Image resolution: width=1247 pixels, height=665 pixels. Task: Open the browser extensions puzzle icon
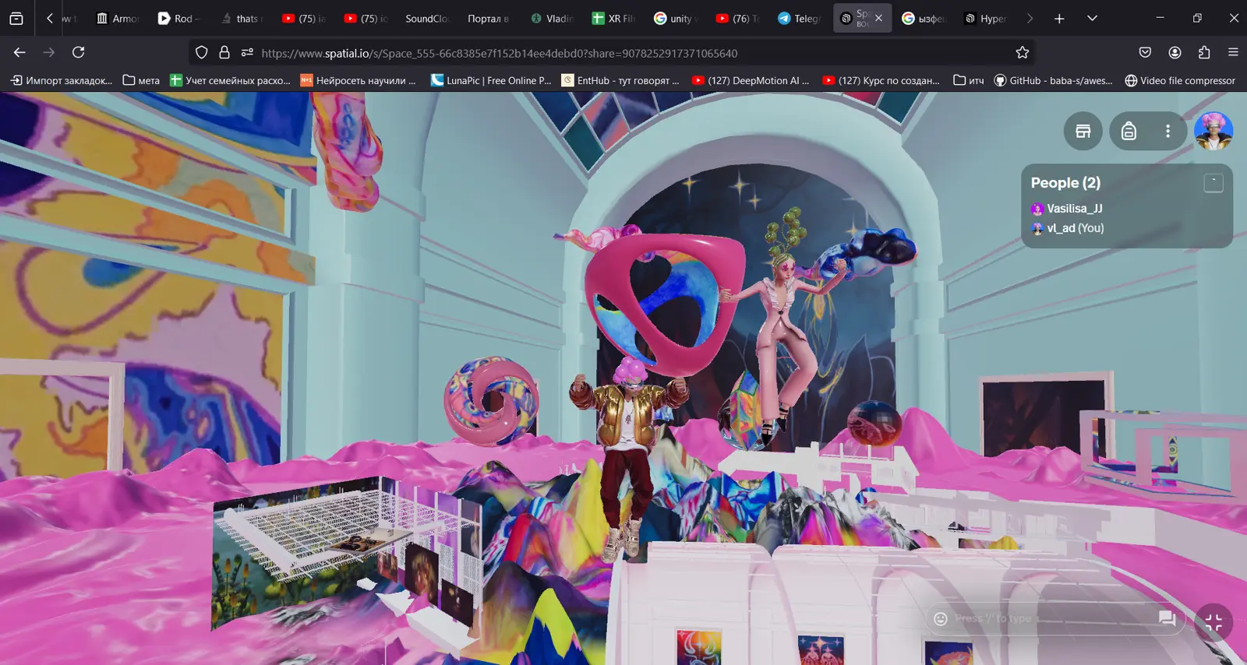click(1204, 52)
